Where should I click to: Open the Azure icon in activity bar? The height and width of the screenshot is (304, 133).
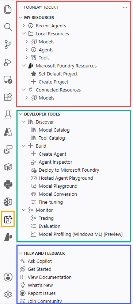click(x=8, y=132)
